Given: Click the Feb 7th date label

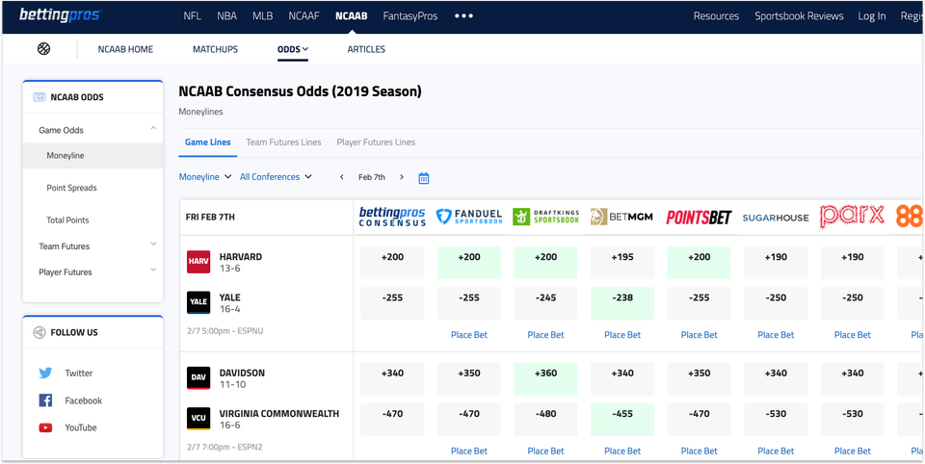Looking at the screenshot, I should 372,177.
